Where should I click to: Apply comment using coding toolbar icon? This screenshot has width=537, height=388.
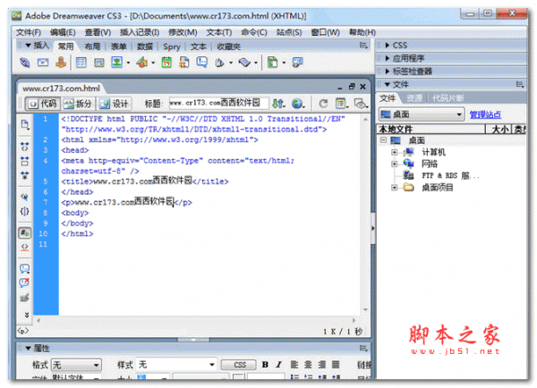[25, 268]
